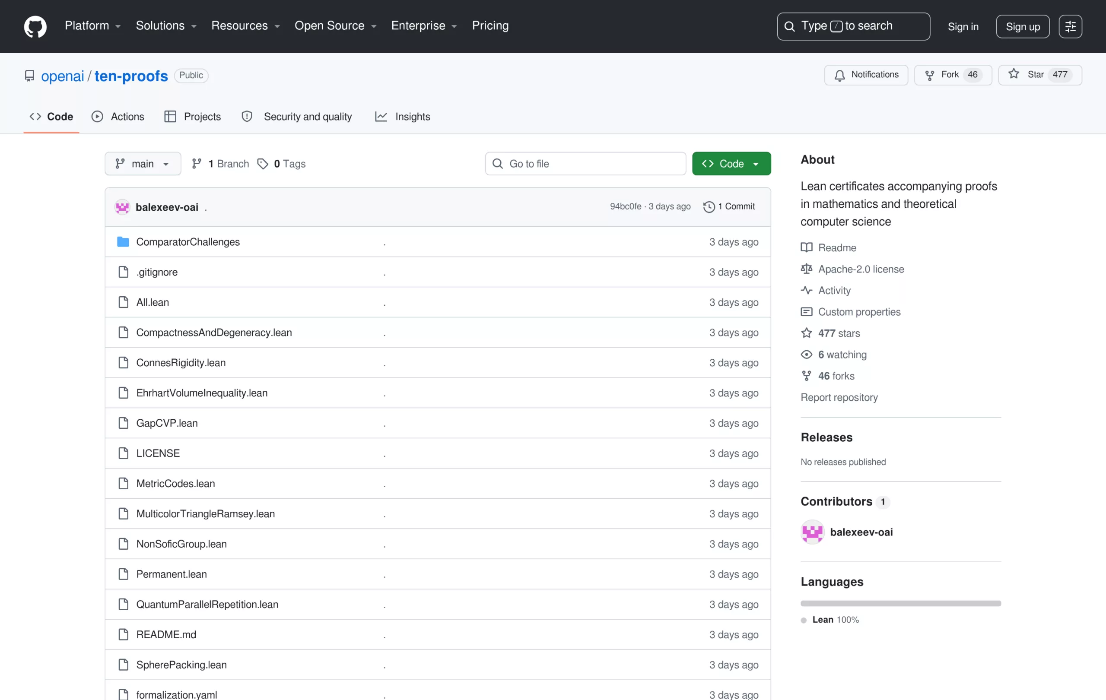The height and width of the screenshot is (700, 1106).
Task: Switch to the Actions tab
Action: pyautogui.click(x=118, y=117)
